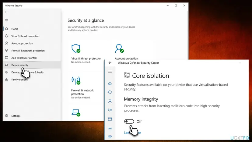Click shield icon in Defender narrow sidebar
Image resolution: width=252 pixels, height=142 pixels.
pyautogui.click(x=110, y=92)
